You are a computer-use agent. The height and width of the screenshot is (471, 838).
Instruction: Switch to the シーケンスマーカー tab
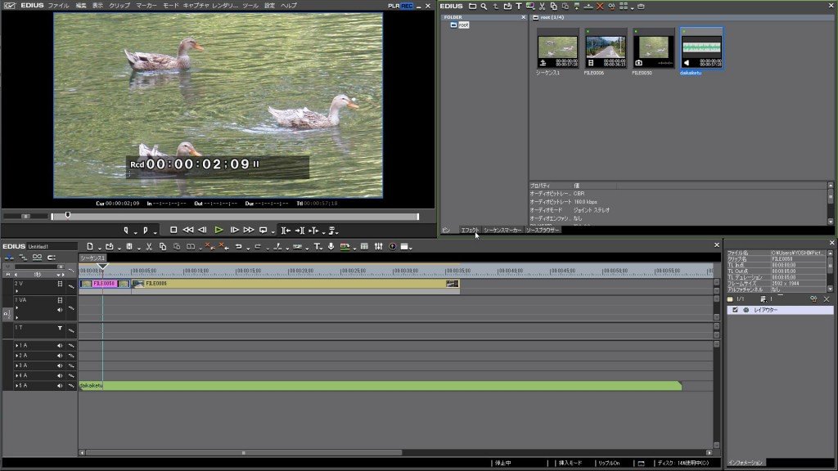point(502,231)
